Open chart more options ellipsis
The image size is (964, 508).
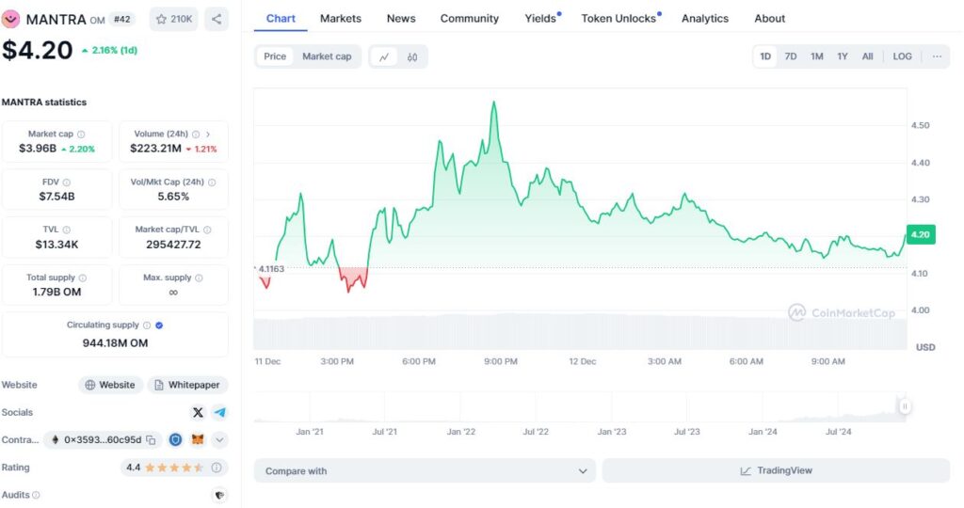(937, 56)
